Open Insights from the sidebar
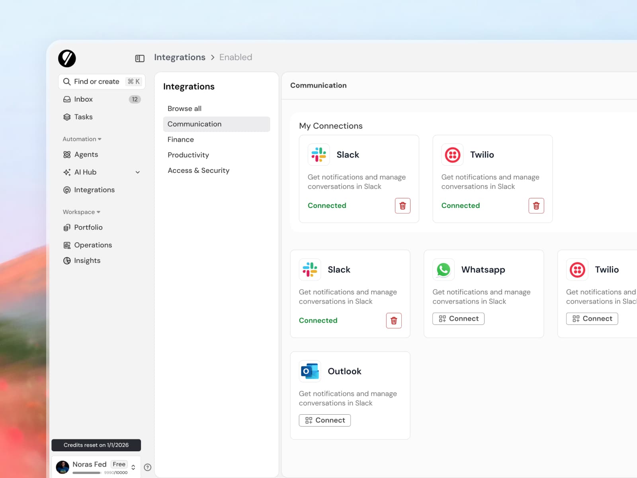The height and width of the screenshot is (478, 637). coord(87,261)
